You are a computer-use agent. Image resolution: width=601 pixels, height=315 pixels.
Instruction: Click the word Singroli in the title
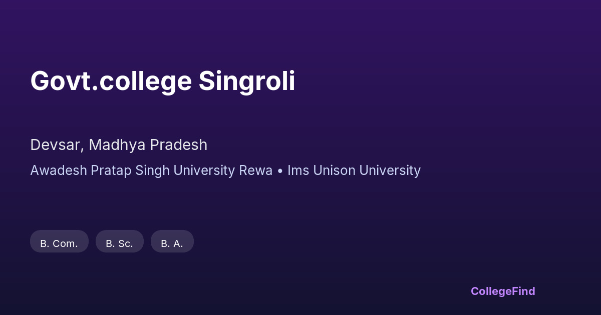click(246, 81)
